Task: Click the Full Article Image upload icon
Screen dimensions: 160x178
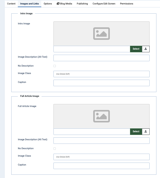Action: 146,132
